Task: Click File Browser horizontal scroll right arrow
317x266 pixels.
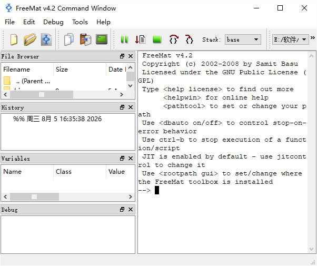Action: pyautogui.click(x=122, y=94)
